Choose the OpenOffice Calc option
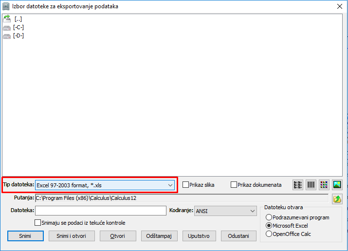This screenshot has height=251, width=348. tap(269, 234)
